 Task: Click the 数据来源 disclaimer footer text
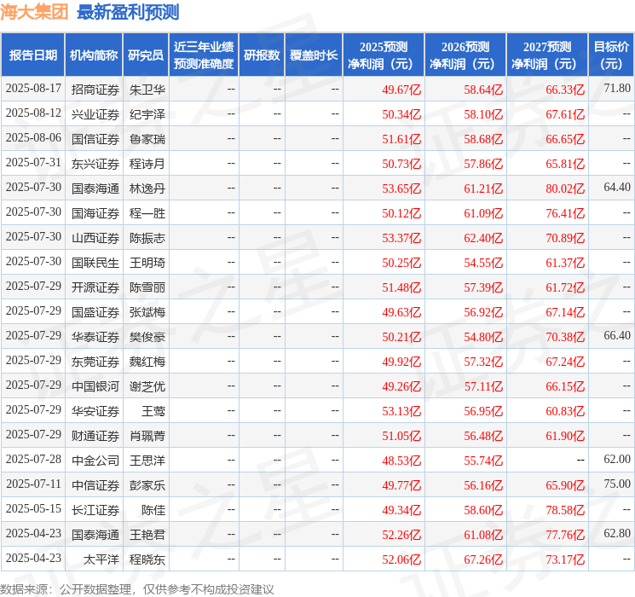[x=137, y=588]
